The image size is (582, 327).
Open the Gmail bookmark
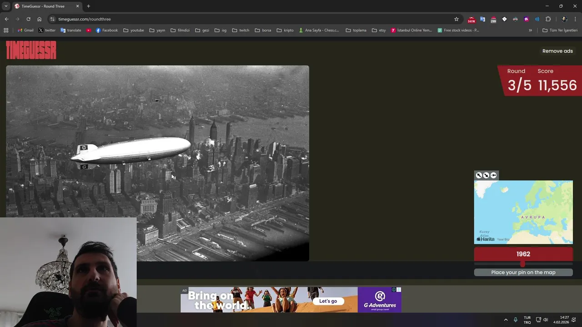[25, 30]
